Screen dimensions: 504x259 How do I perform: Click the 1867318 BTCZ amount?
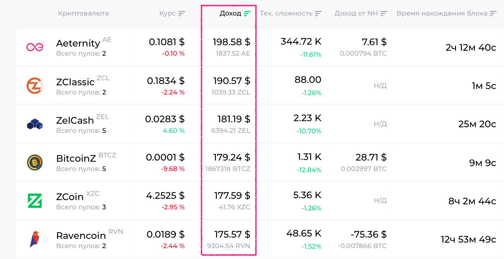pyautogui.click(x=228, y=169)
